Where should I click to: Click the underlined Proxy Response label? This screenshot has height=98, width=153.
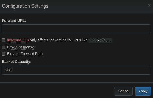[x=20, y=47]
